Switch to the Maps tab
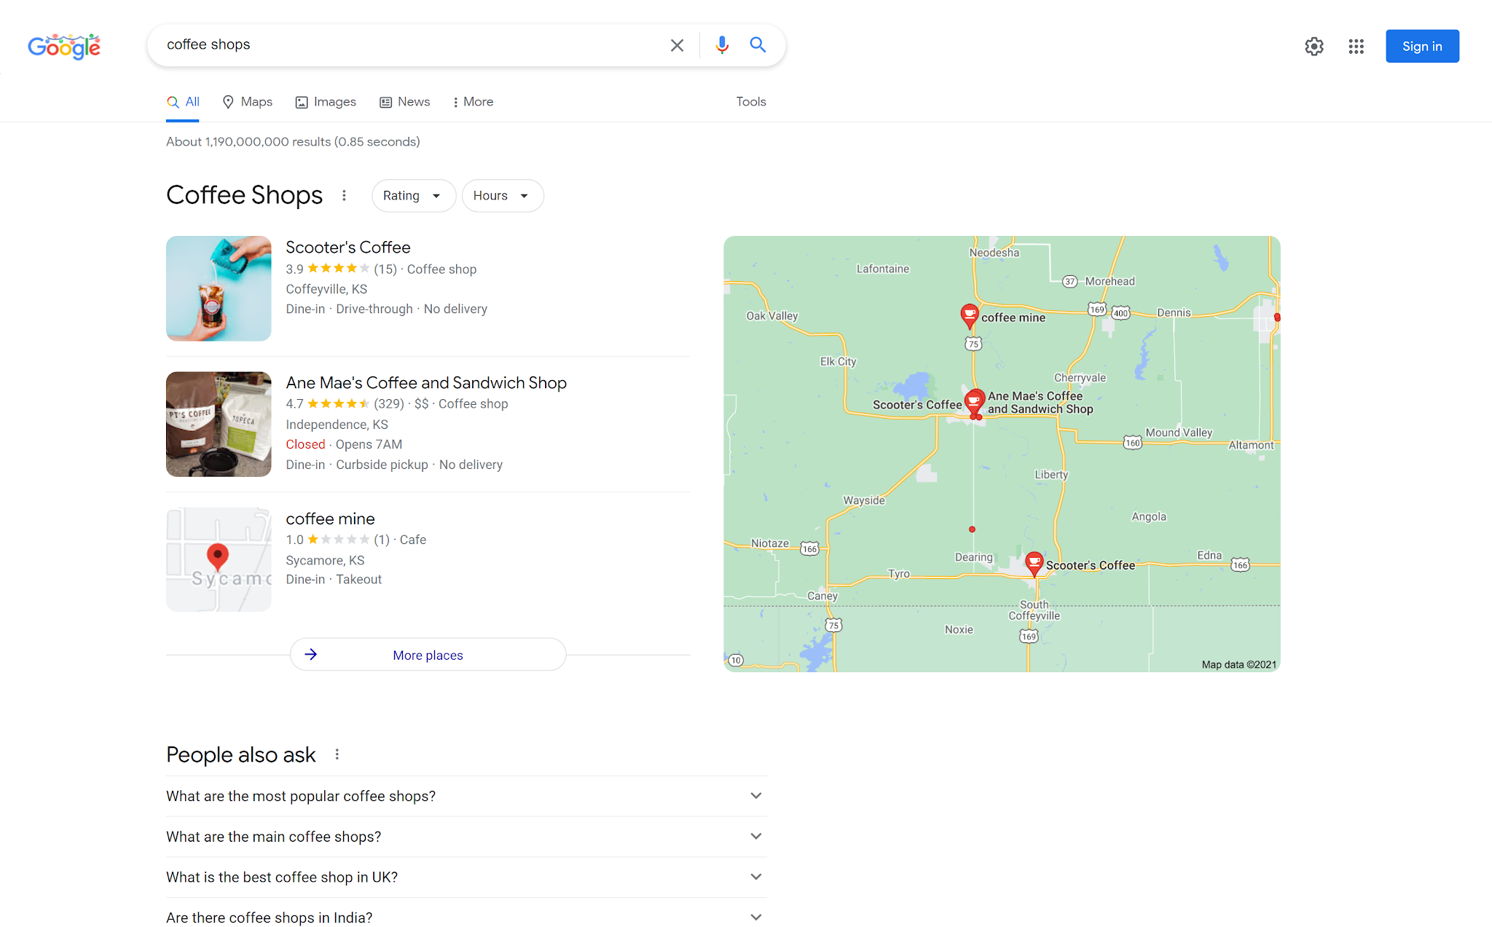 point(248,102)
